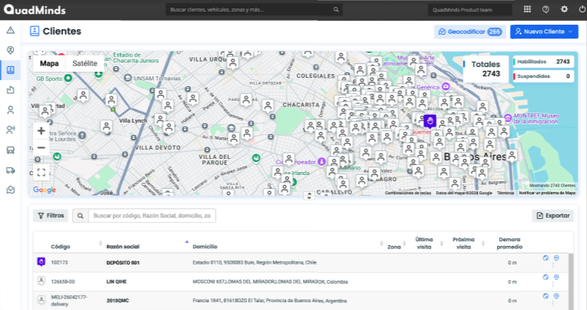Click the globe icon in DEPÓSITO 001 row
587x310 pixels.
[x=545, y=258]
